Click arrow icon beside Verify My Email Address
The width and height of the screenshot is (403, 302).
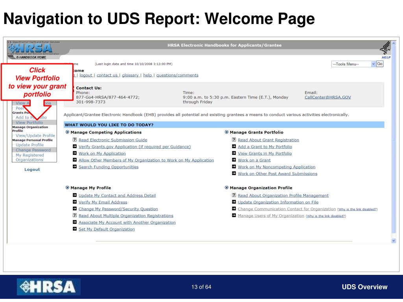pyautogui.click(x=74, y=202)
